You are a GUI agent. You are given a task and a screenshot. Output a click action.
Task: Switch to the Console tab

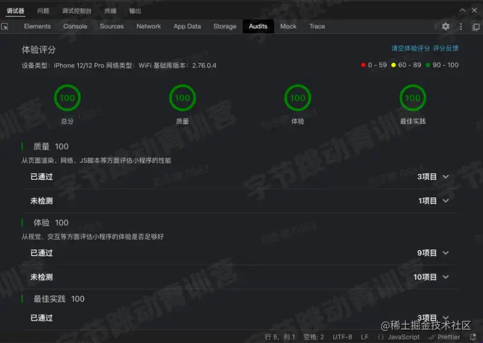pos(75,27)
